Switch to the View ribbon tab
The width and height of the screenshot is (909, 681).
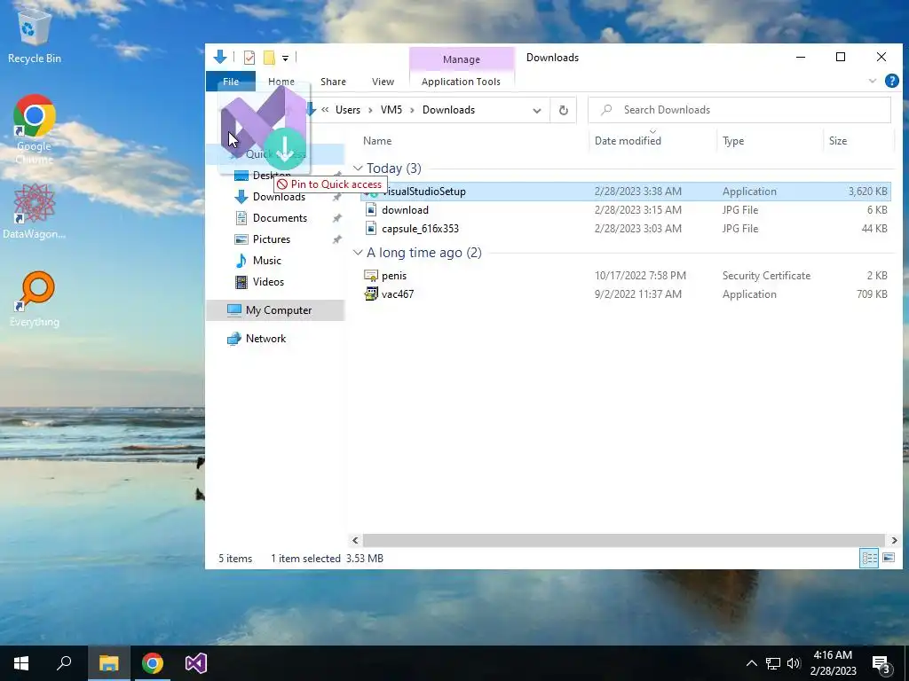click(383, 82)
